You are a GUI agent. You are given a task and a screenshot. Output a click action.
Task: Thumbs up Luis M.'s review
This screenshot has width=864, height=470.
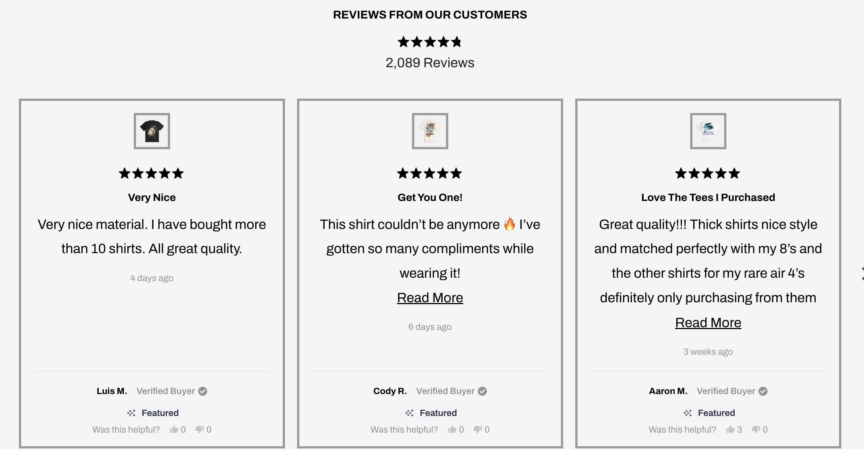(x=174, y=429)
